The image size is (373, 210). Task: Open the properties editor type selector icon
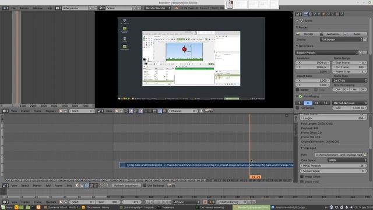(298, 14)
